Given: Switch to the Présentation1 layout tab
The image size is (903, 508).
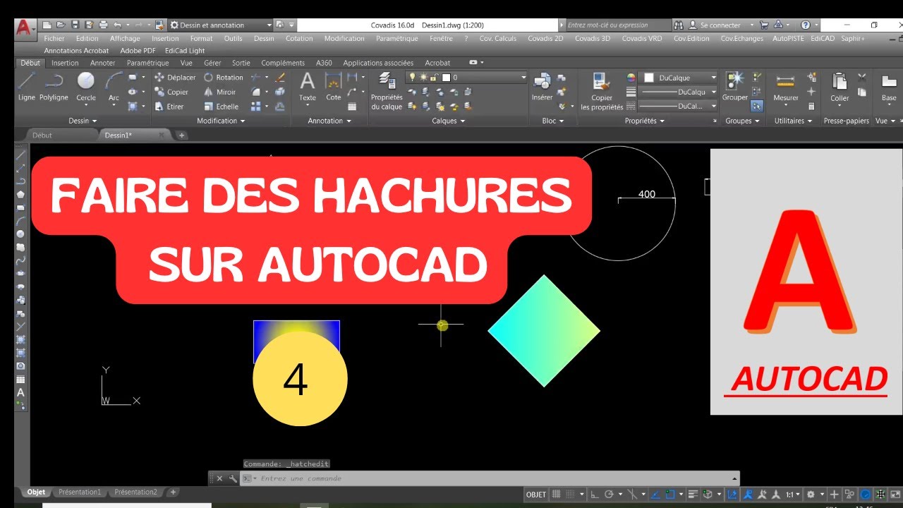Looking at the screenshot, I should [x=80, y=492].
